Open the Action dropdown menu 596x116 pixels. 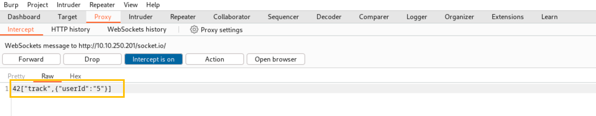214,59
